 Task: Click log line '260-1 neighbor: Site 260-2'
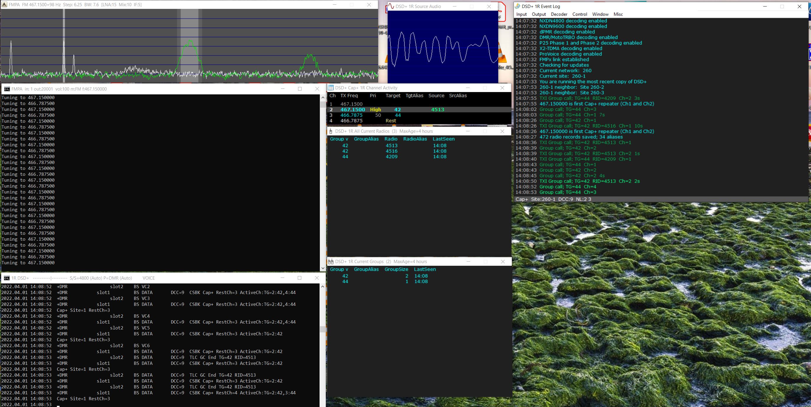(x=571, y=87)
